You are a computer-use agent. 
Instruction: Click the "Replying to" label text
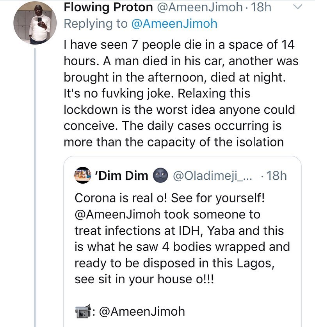click(96, 23)
